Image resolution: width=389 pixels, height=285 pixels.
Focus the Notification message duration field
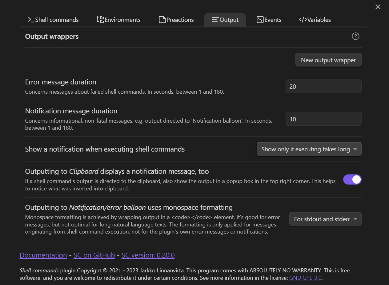click(323, 119)
